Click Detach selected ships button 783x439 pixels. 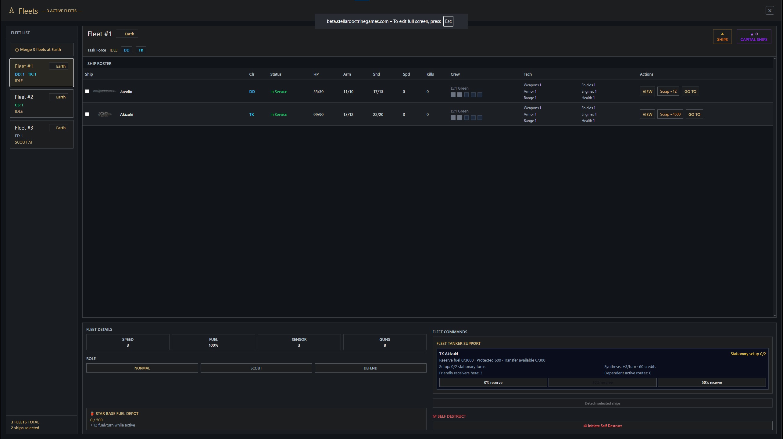tap(602, 403)
